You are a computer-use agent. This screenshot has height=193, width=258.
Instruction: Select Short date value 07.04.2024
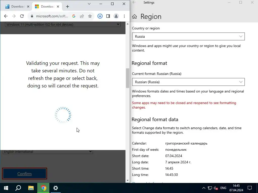174,156
